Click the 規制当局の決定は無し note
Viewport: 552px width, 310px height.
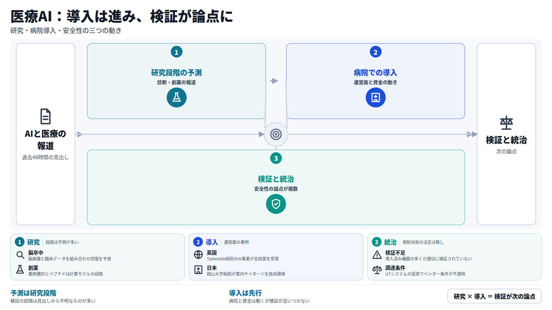tap(423, 242)
